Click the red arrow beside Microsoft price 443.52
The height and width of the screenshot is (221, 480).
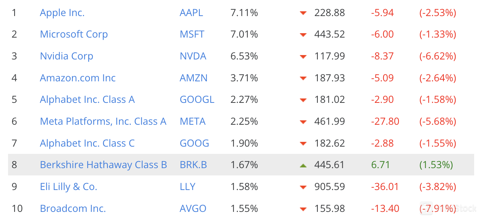point(303,35)
